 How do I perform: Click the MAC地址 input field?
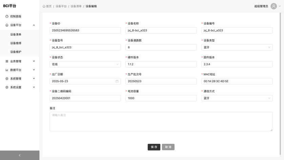point(237,81)
